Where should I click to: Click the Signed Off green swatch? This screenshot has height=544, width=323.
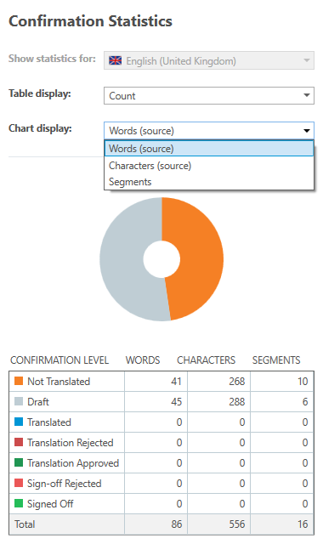19,503
